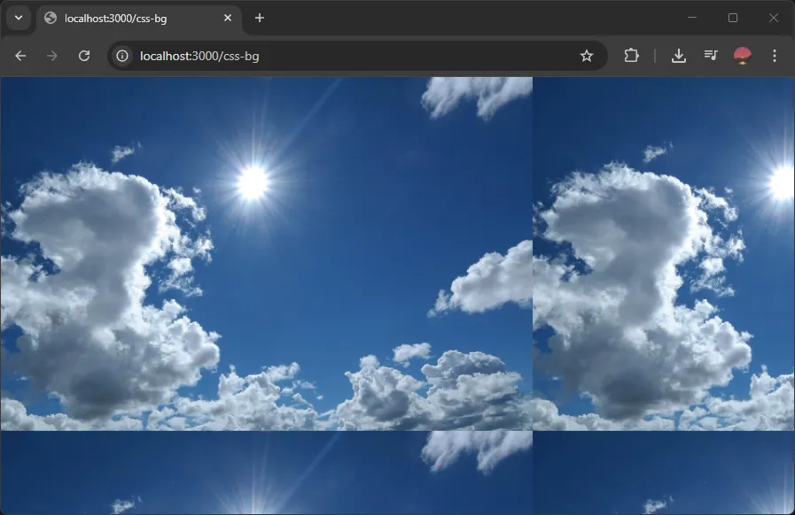Open the media controls icon
Image resolution: width=795 pixels, height=515 pixels.
711,56
